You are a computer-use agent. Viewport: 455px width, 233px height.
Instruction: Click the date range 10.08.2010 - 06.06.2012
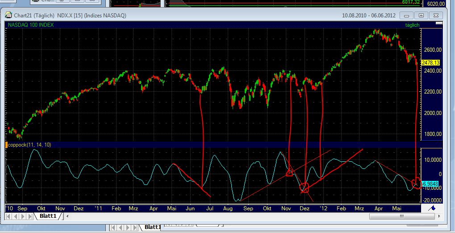[x=369, y=15]
